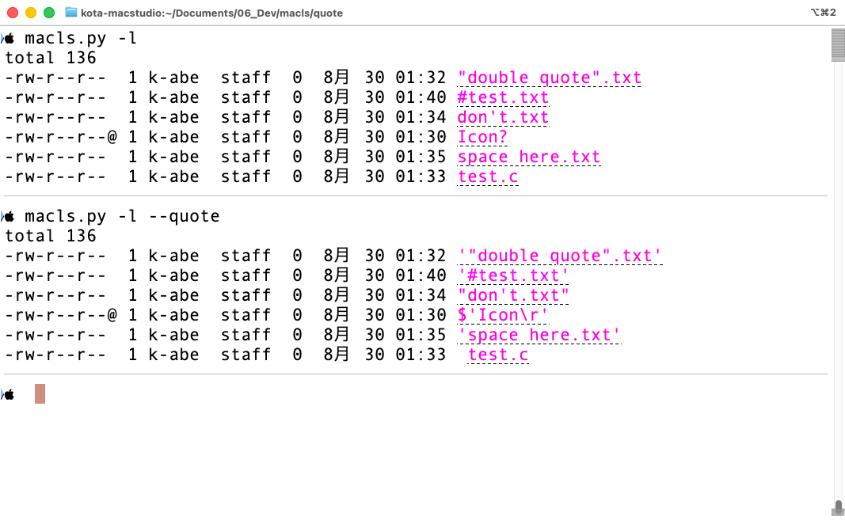Viewport: 845px width, 524px height.
Task: Click the green zoom window button
Action: pos(49,13)
